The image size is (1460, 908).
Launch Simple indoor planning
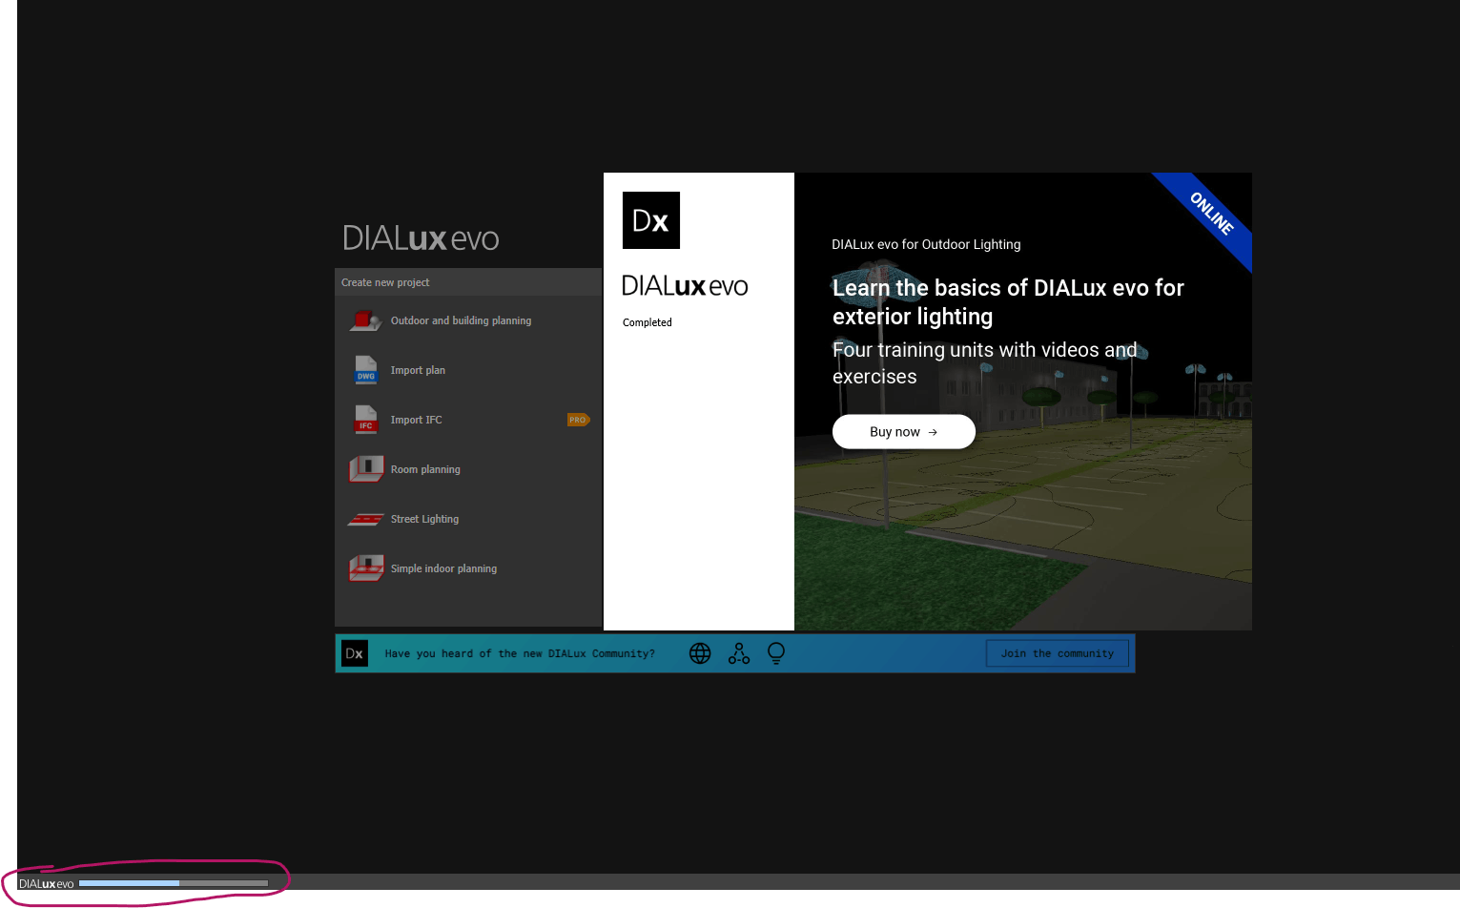coord(443,567)
